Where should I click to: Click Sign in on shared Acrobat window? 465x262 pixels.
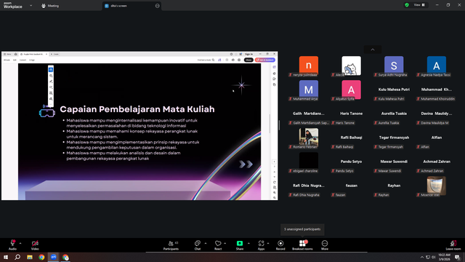tap(248, 54)
